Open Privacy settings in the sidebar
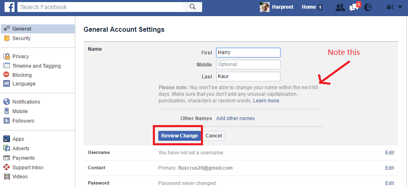Image resolution: width=408 pixels, height=187 pixels. (20, 57)
